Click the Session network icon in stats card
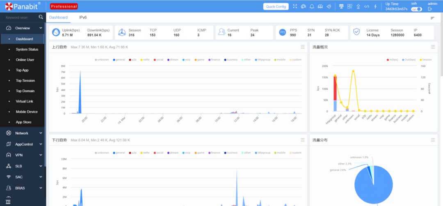This screenshot has width=443, height=206. 122,32
